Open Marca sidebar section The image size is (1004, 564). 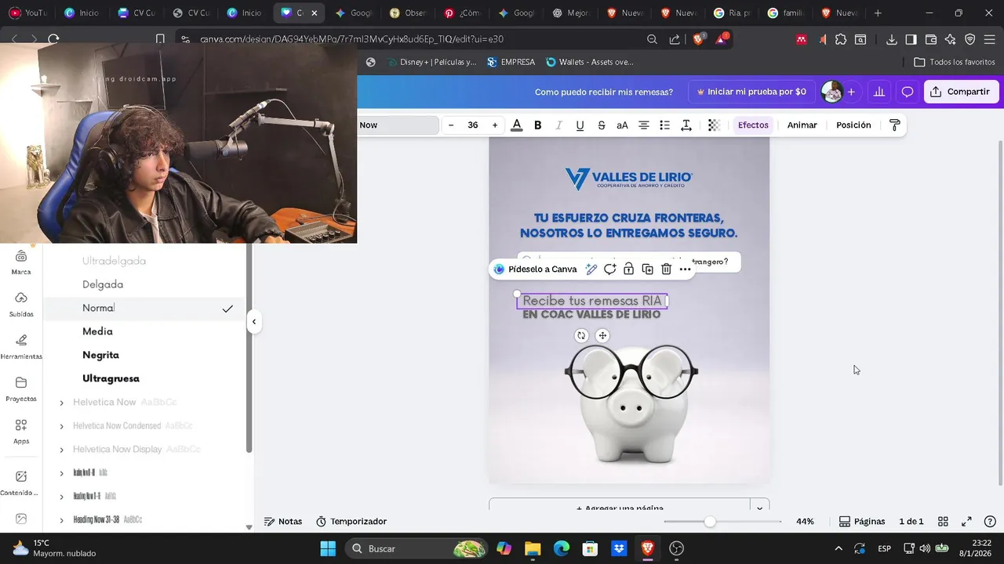pyautogui.click(x=21, y=262)
